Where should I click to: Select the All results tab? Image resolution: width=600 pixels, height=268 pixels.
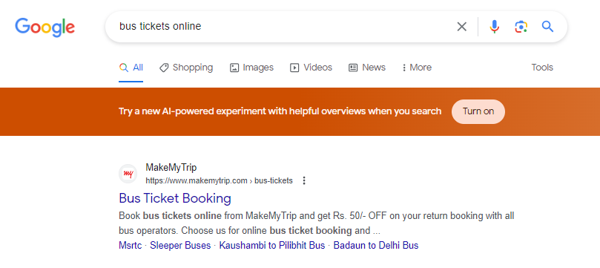coord(131,68)
